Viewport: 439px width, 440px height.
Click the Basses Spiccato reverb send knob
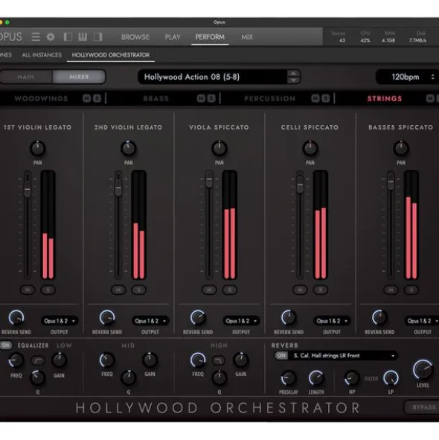[x=379, y=318]
